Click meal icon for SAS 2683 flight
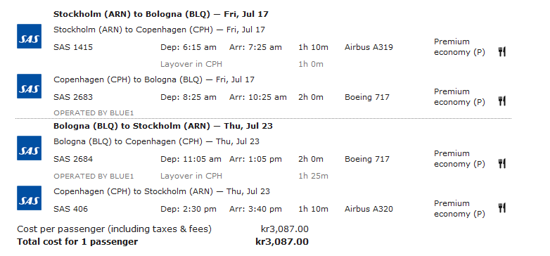The width and height of the screenshot is (550, 256). pyautogui.click(x=502, y=102)
